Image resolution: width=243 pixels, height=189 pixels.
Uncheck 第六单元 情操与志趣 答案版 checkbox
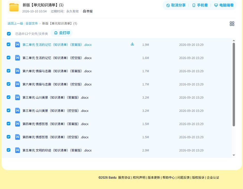[9, 71]
